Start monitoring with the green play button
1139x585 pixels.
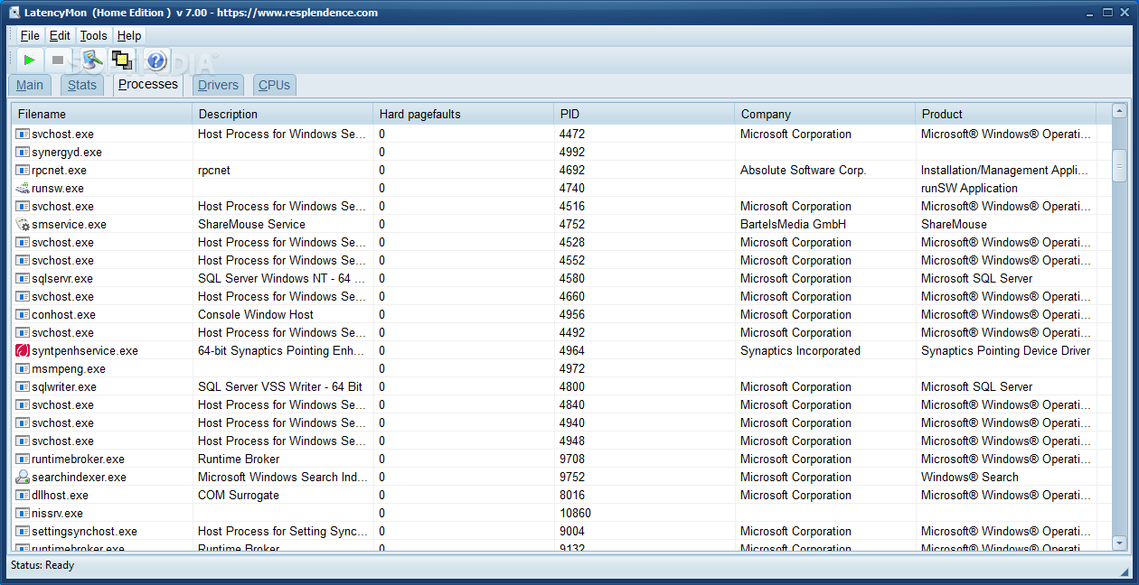pos(30,60)
